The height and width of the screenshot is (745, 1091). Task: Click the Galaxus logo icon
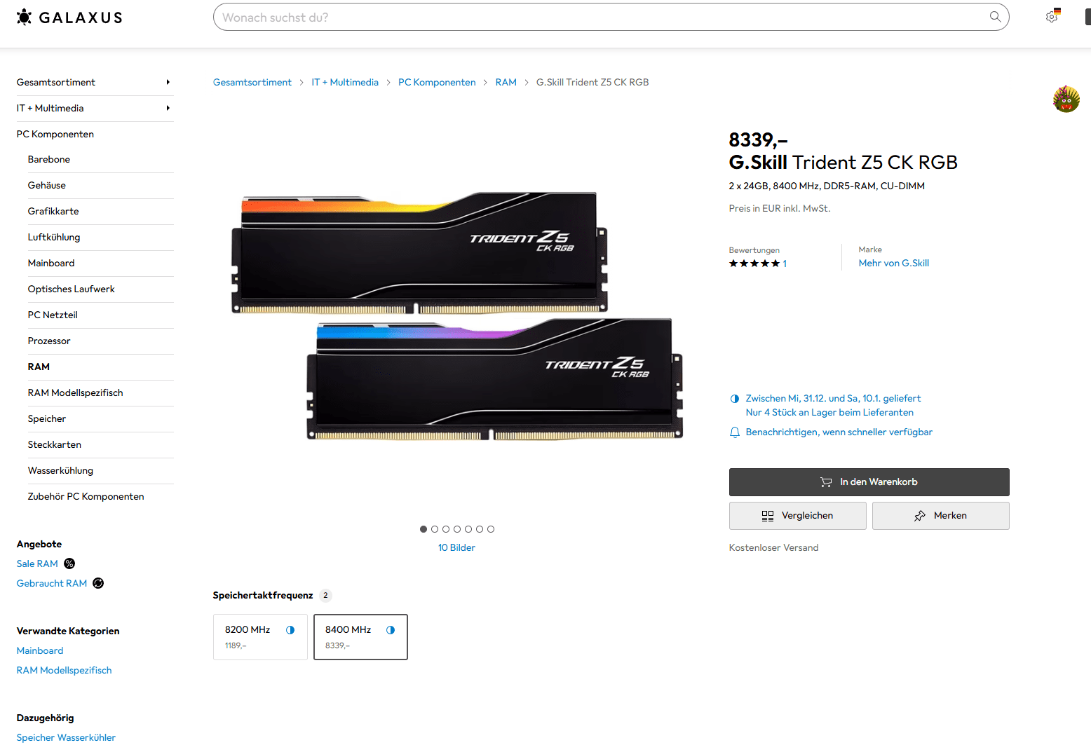click(x=24, y=17)
